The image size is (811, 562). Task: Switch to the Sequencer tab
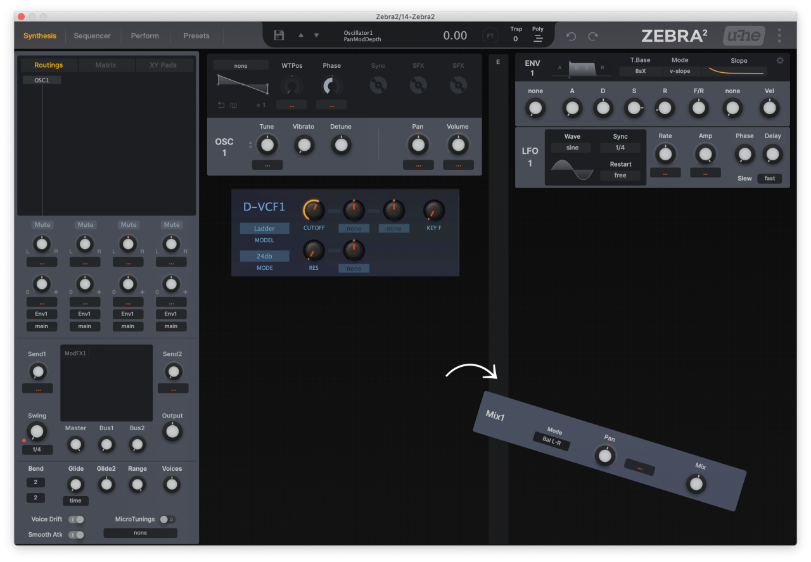coord(93,35)
